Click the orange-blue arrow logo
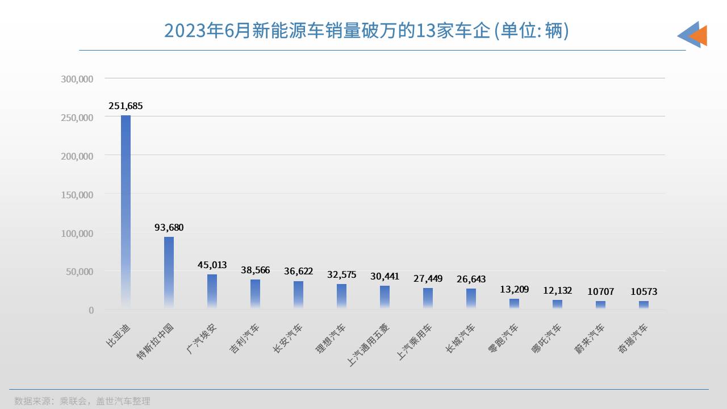This screenshot has height=409, width=727. pyautogui.click(x=692, y=35)
